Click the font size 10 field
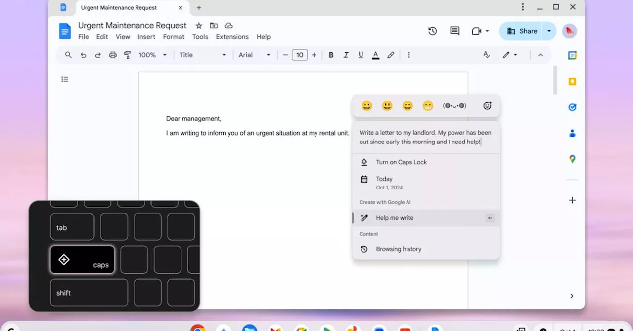 300,55
